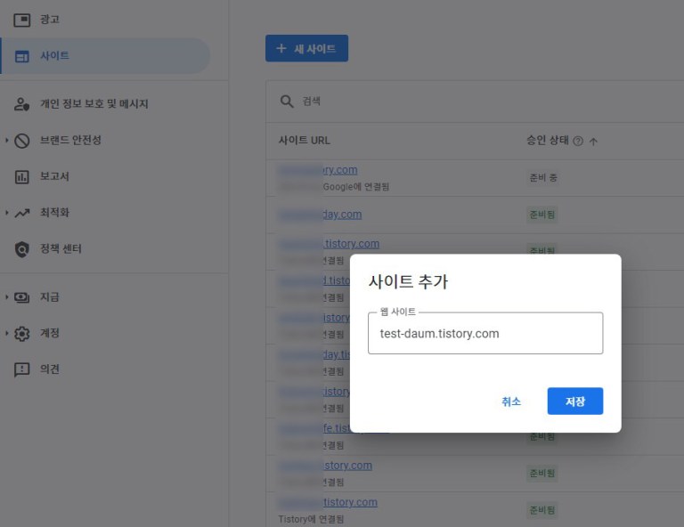Click the 웹 사이트 input field
684x527 pixels.
tap(485, 334)
